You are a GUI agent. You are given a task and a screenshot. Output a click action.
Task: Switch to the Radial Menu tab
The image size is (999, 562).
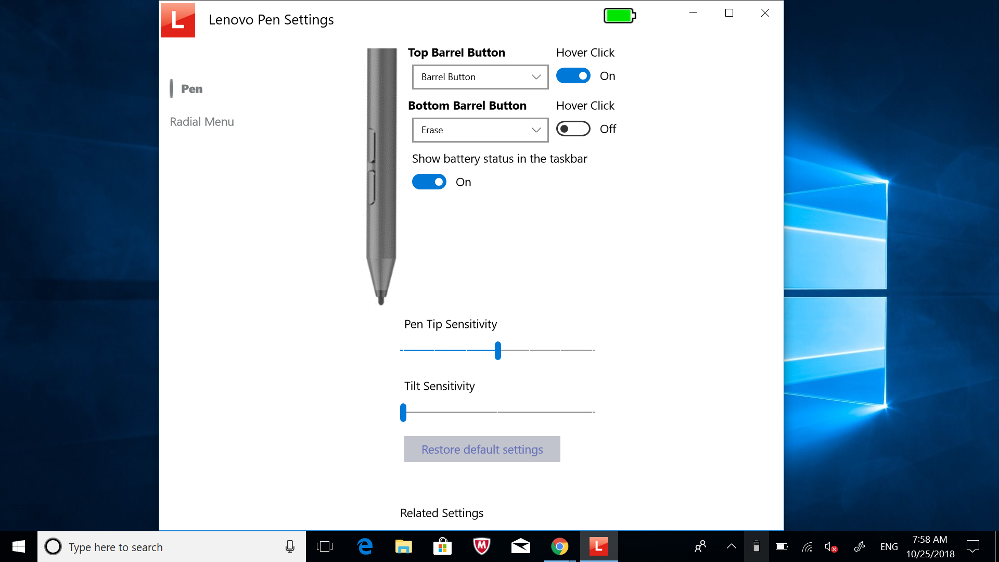tap(202, 122)
